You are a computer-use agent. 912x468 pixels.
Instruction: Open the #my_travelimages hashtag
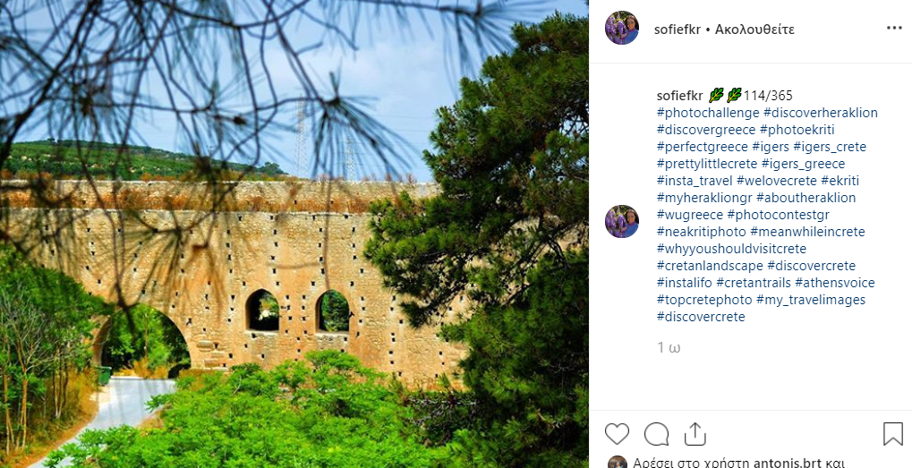(x=811, y=300)
